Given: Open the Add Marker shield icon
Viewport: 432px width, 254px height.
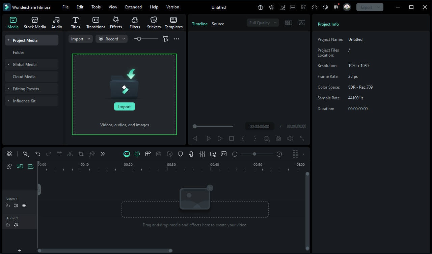Looking at the screenshot, I should click(181, 154).
